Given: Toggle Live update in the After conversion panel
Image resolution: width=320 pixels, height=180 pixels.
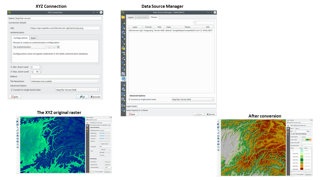Looking at the screenshot, I should (296, 174).
